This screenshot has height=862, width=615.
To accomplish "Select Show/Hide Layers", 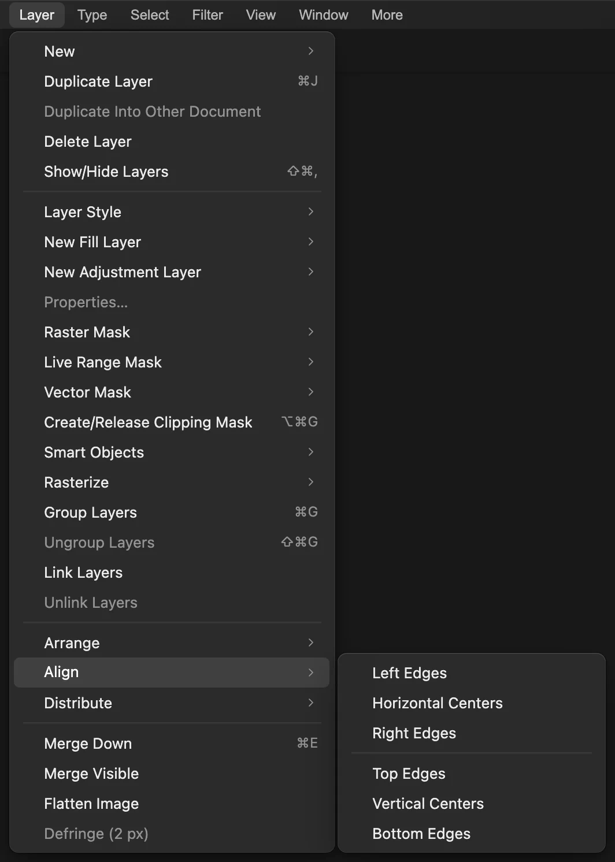I will pyautogui.click(x=172, y=172).
